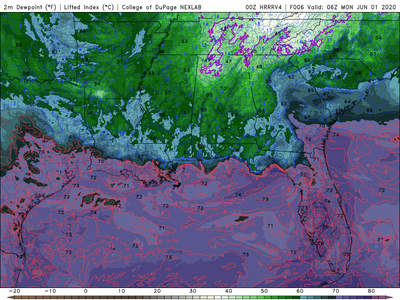Click the '80' color scale label

click(x=371, y=291)
